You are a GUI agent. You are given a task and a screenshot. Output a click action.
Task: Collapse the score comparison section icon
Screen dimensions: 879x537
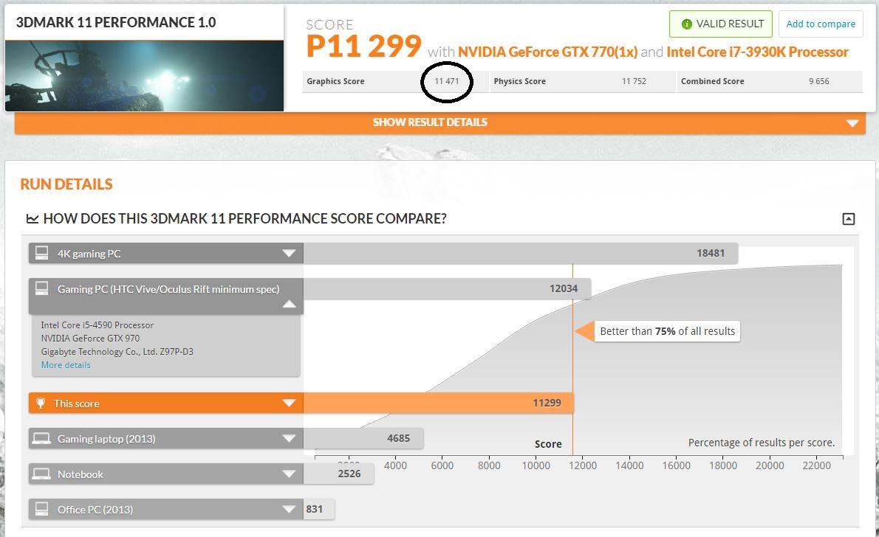click(x=849, y=219)
